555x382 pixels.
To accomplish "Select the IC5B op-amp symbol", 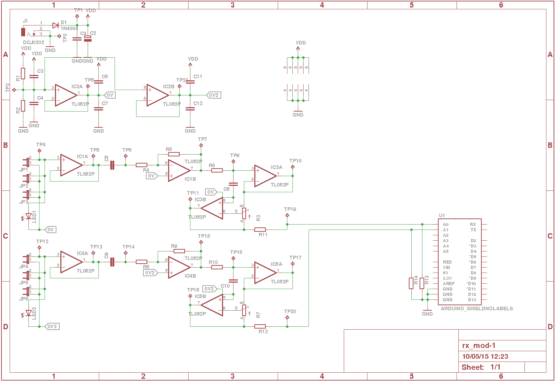I will point(212,305).
